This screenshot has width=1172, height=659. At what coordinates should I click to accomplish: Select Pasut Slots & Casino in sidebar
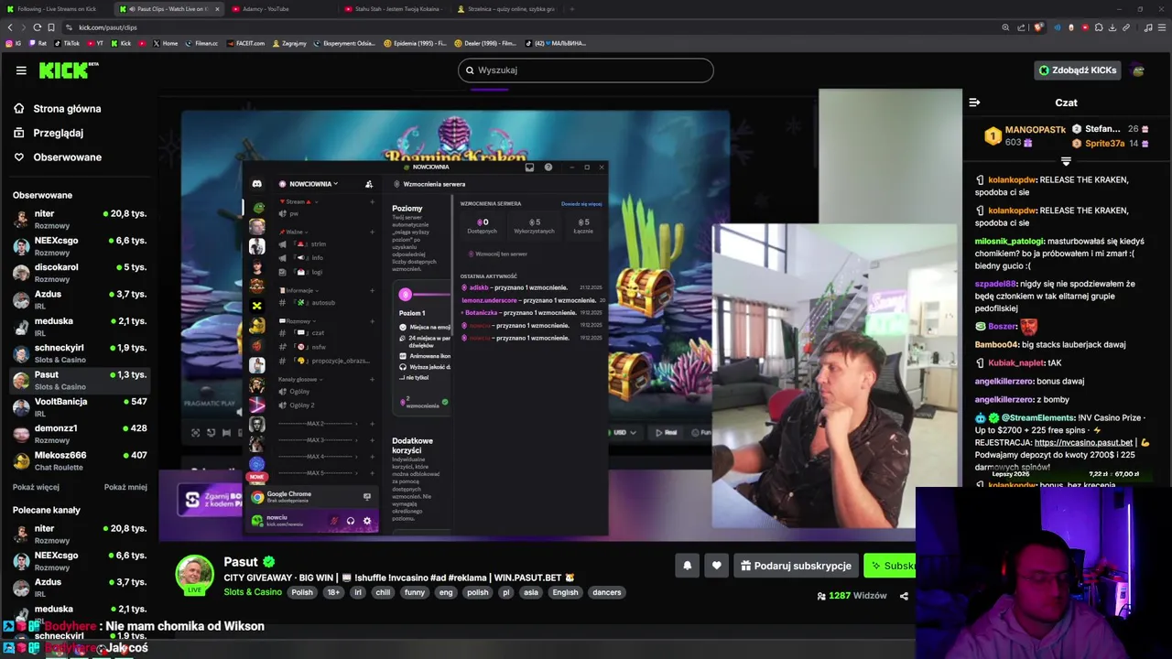pyautogui.click(x=80, y=380)
